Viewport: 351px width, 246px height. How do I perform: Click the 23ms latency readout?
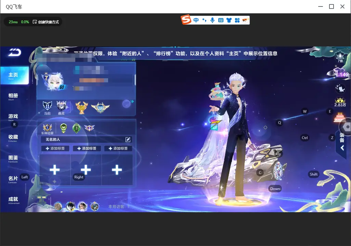pyautogui.click(x=13, y=22)
